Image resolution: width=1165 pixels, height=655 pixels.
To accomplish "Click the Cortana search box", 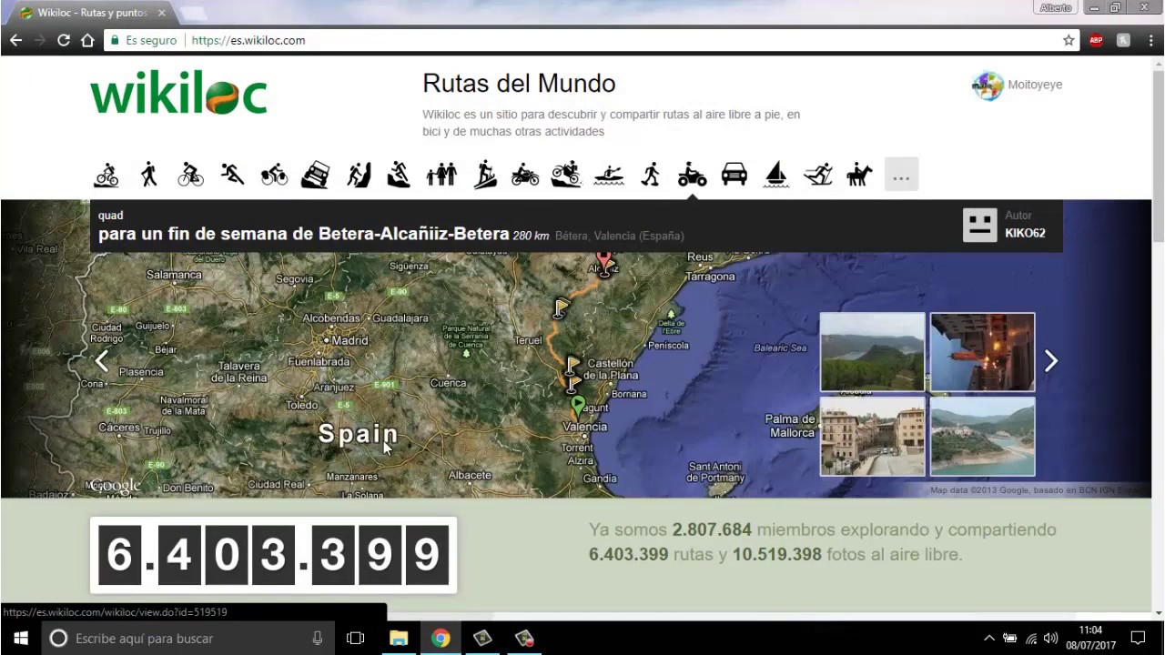I will coord(188,638).
